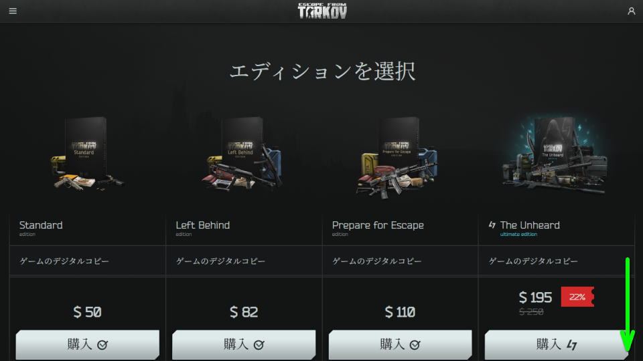This screenshot has width=643, height=361.
Task: Click the lightning icon in Unheard purchase button
Action: [x=571, y=345]
